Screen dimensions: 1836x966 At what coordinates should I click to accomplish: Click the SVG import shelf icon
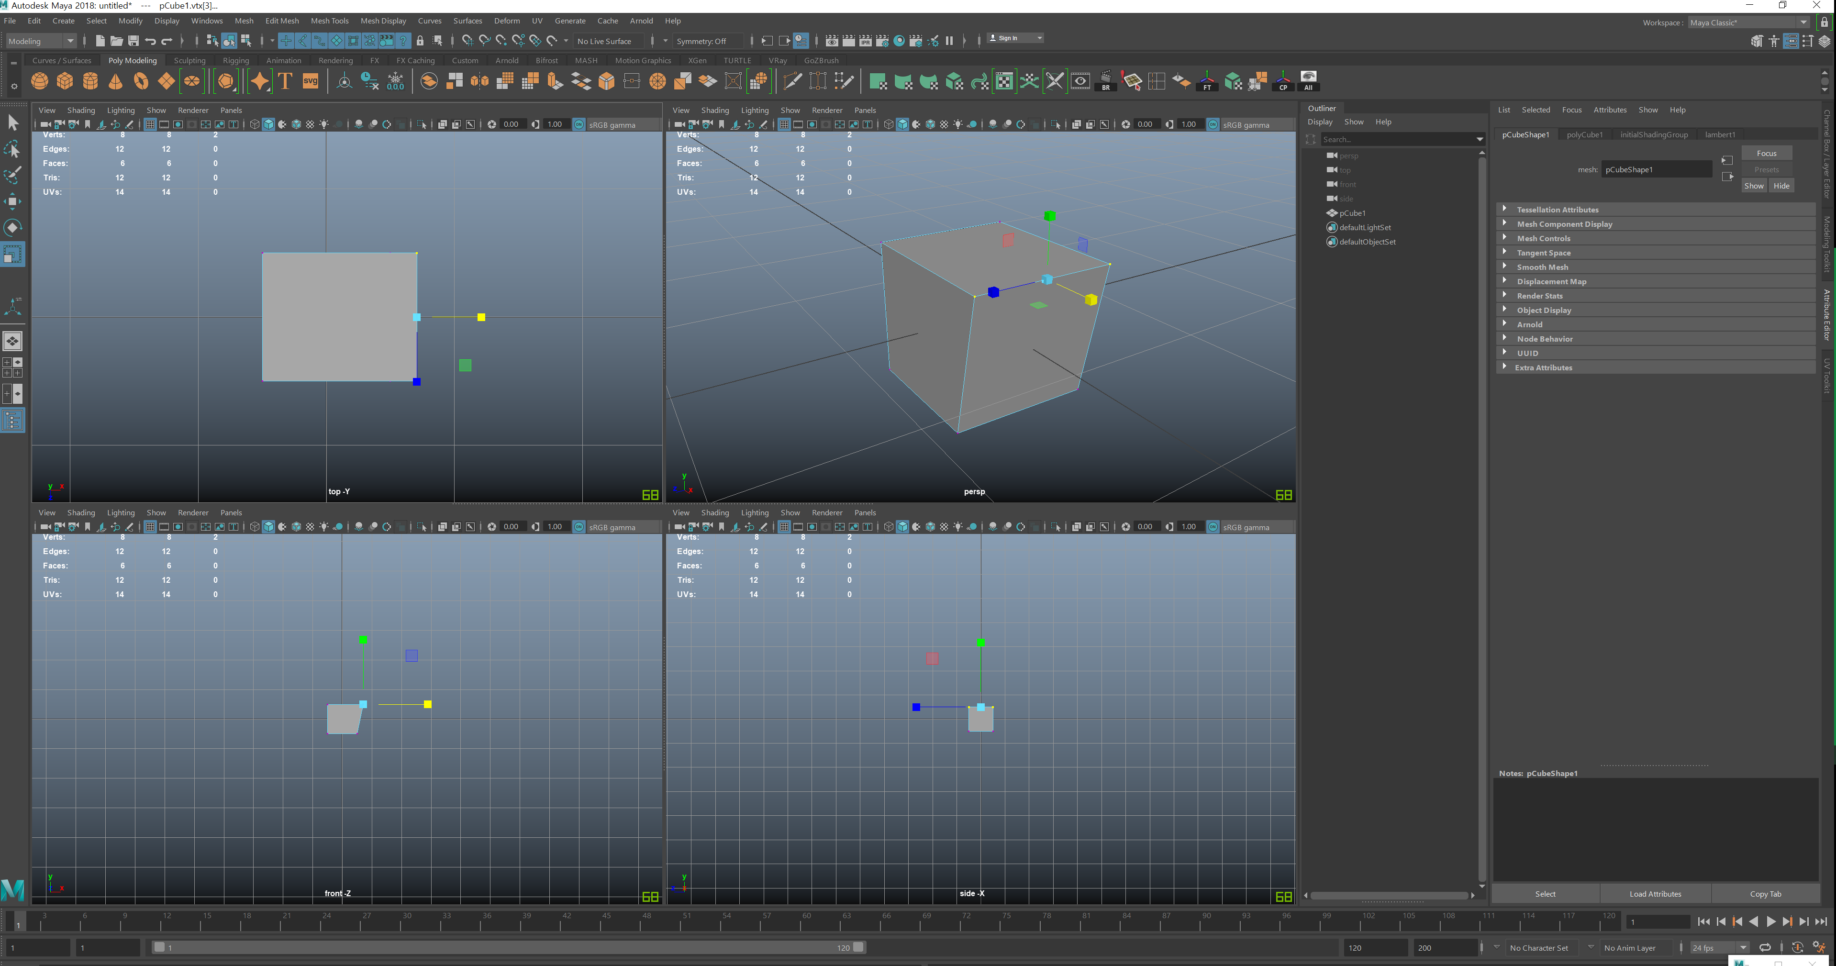pos(311,81)
